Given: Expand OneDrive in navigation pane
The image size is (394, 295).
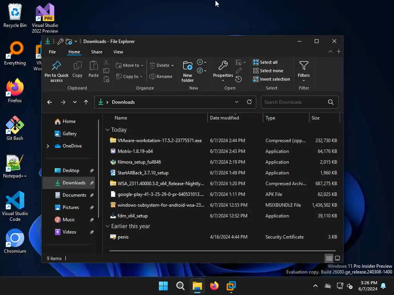Looking at the screenshot, I should [x=48, y=146].
